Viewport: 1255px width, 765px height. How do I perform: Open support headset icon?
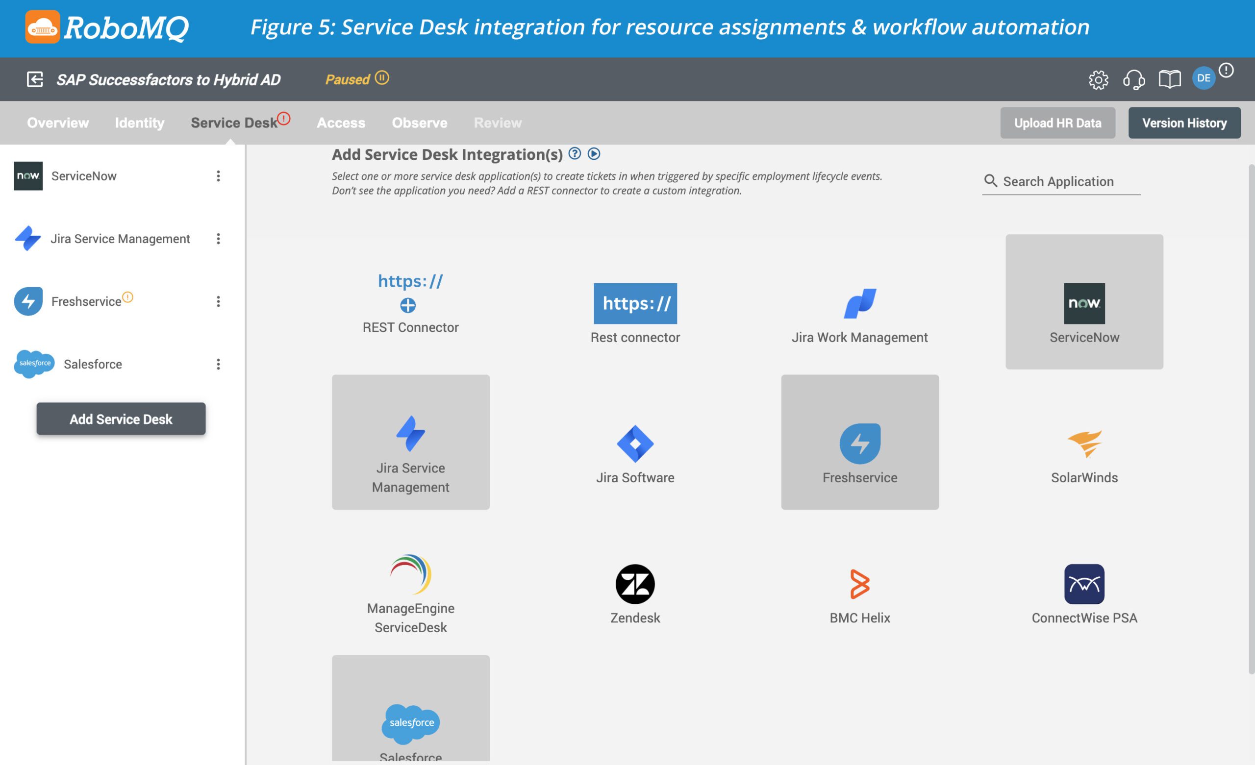(x=1134, y=79)
